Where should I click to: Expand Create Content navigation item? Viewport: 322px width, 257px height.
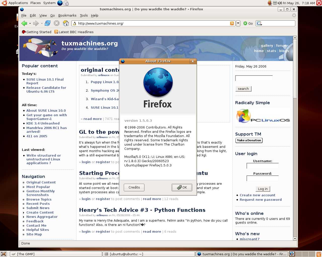[x=40, y=212]
